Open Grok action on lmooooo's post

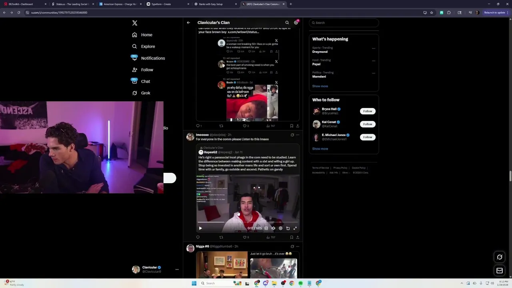(292, 135)
